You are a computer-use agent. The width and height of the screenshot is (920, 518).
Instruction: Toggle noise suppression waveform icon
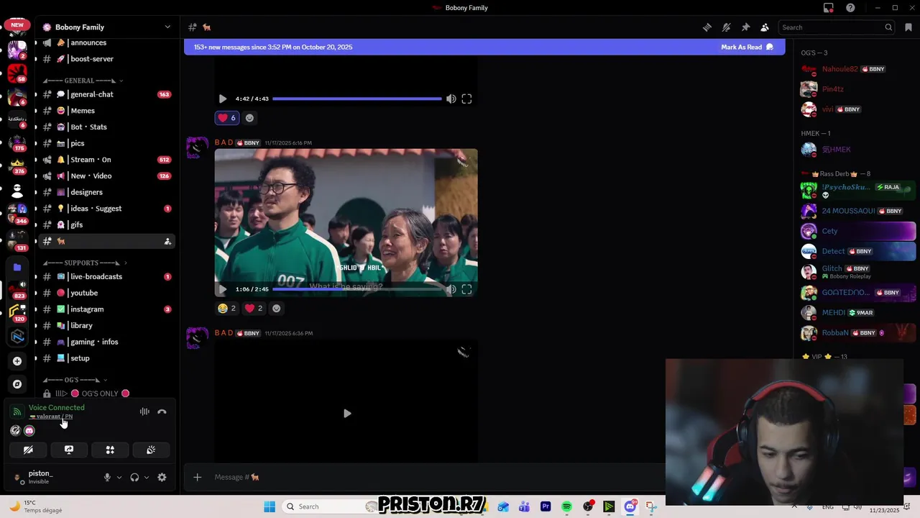click(144, 412)
